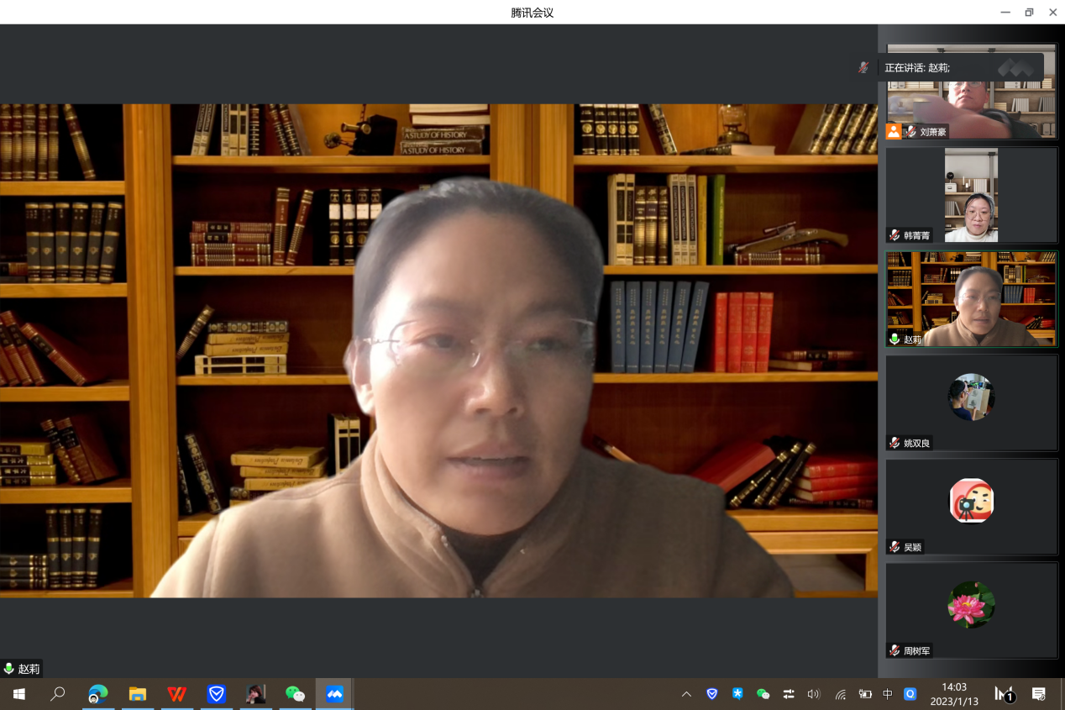The width and height of the screenshot is (1065, 710).
Task: Click the Tencent Meeting taskbar icon
Action: [x=334, y=694]
